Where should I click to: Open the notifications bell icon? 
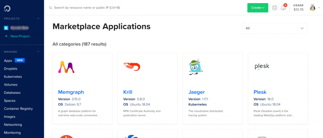[283, 8]
